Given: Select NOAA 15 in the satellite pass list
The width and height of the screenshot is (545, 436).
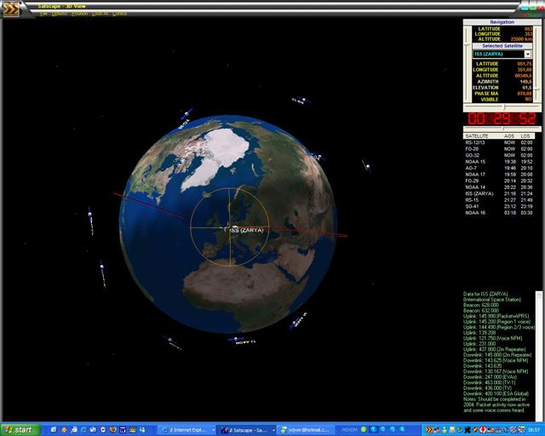Looking at the screenshot, I should click(x=477, y=162).
